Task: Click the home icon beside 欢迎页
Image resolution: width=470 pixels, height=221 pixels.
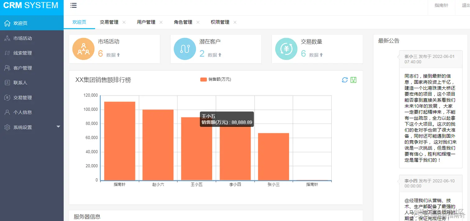Action: pyautogui.click(x=7, y=23)
